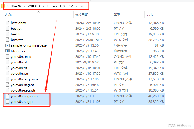The height and width of the screenshot is (129, 194).
Task: Select the yolov8n.trt file name
Action: pyautogui.click(x=19, y=68)
